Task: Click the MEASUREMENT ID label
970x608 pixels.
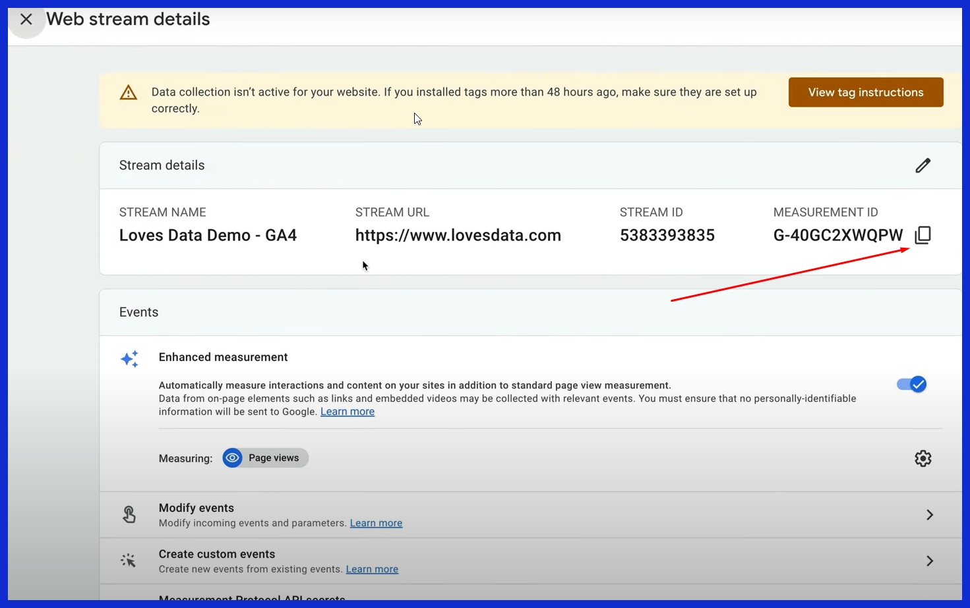Action: [x=826, y=212]
